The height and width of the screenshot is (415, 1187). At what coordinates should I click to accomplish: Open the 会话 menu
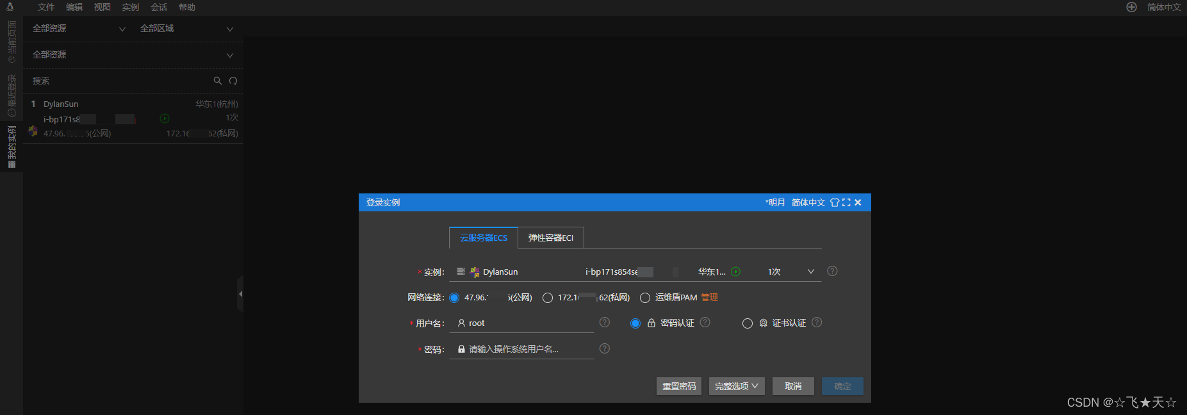pos(159,7)
